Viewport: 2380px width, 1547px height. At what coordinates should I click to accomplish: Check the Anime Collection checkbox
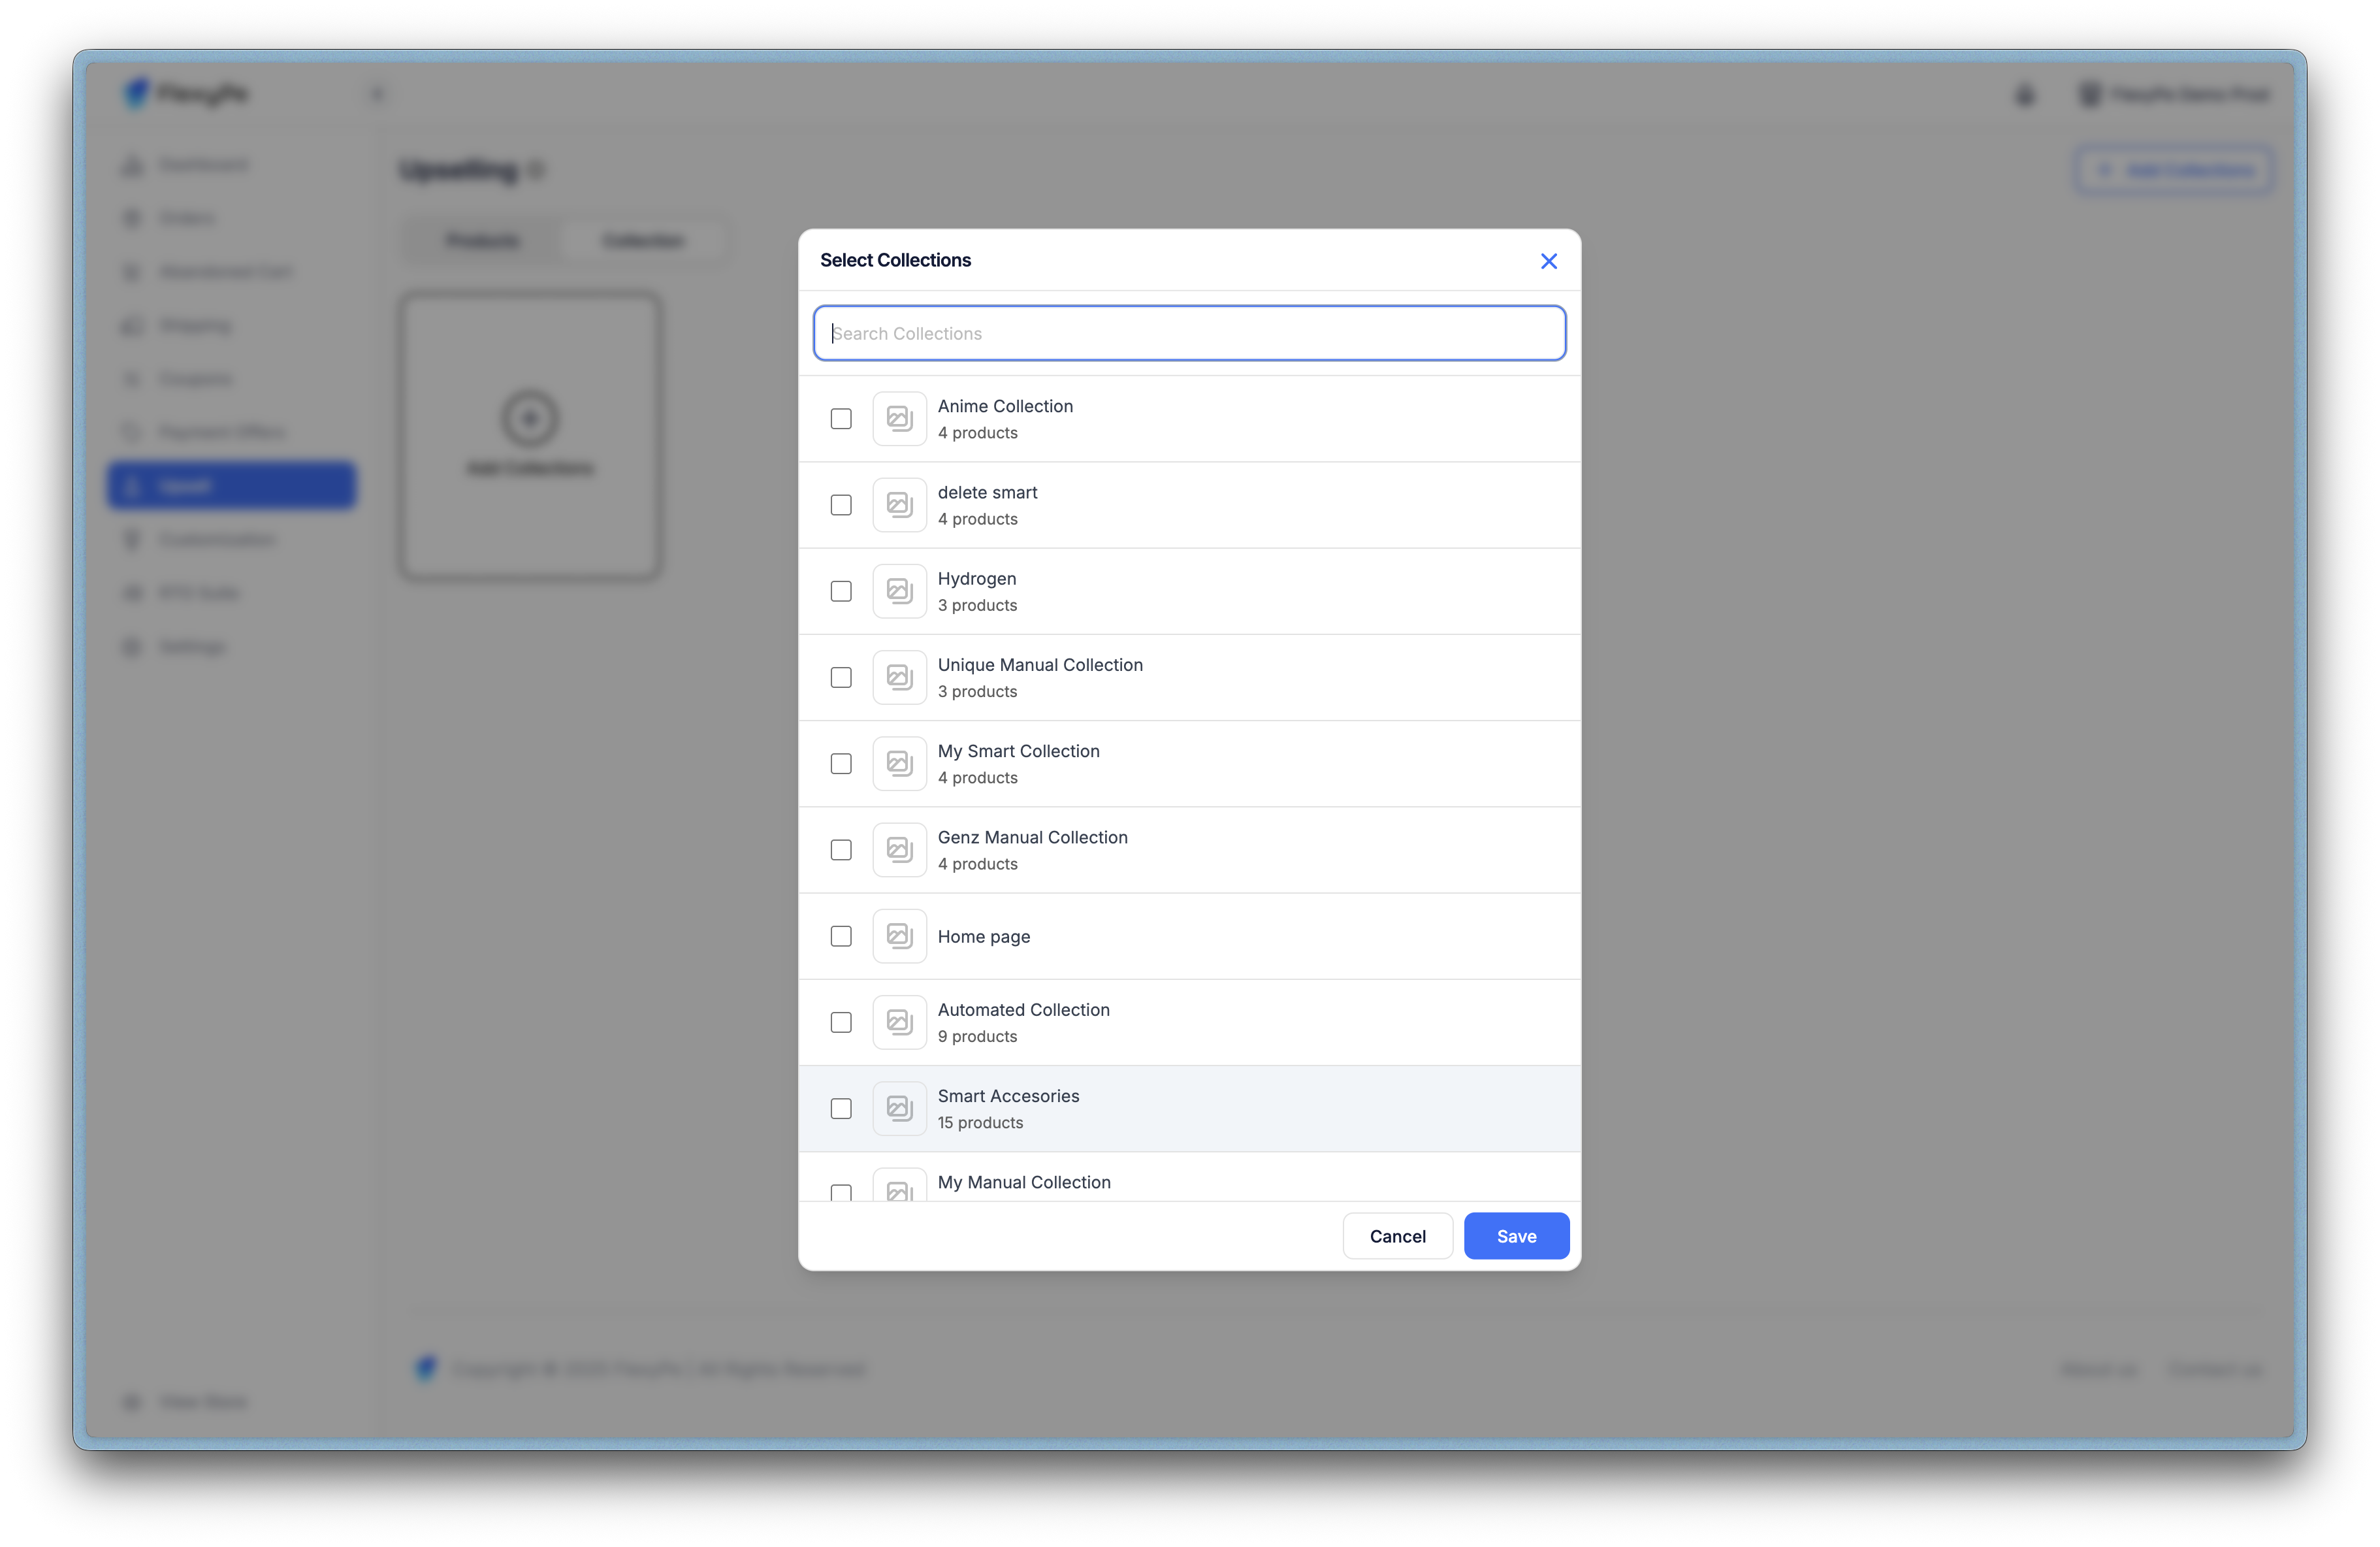point(841,419)
